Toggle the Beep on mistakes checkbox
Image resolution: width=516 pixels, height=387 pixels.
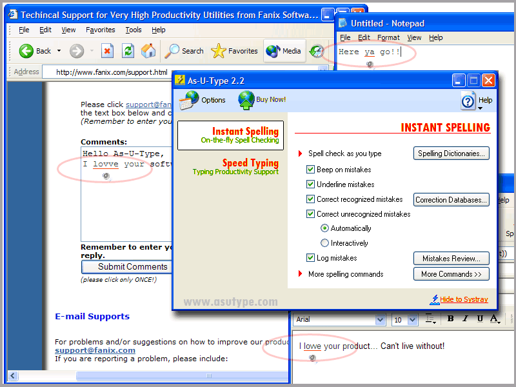pyautogui.click(x=310, y=170)
